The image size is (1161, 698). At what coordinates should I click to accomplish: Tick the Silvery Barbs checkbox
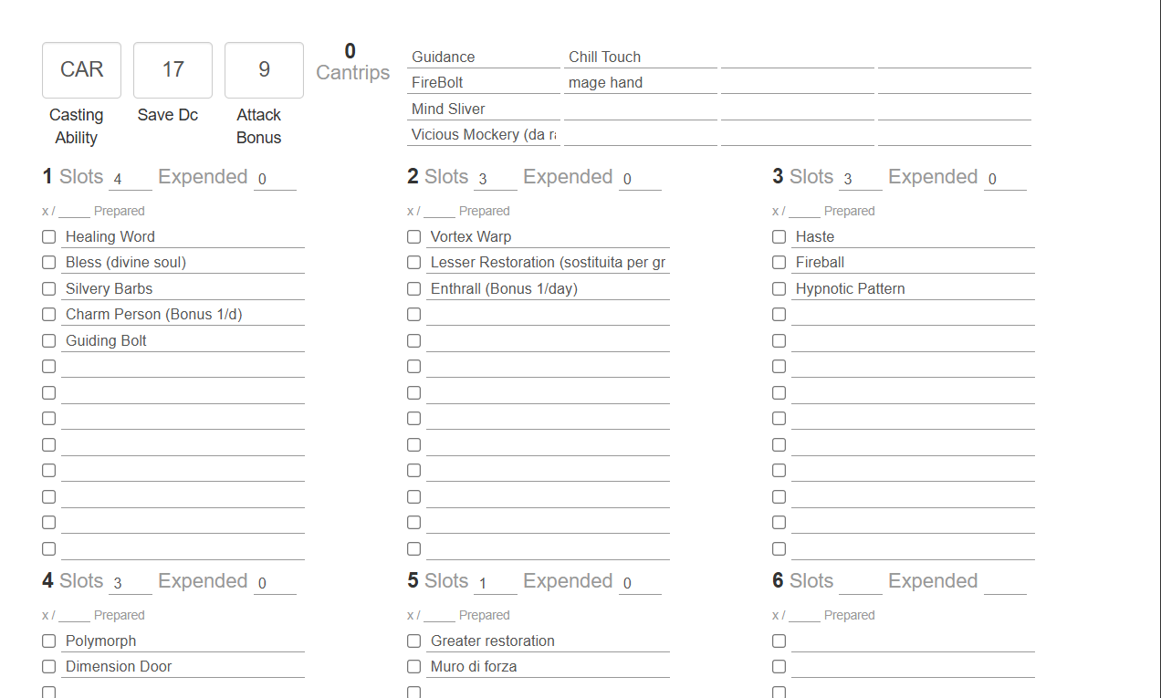pyautogui.click(x=48, y=288)
